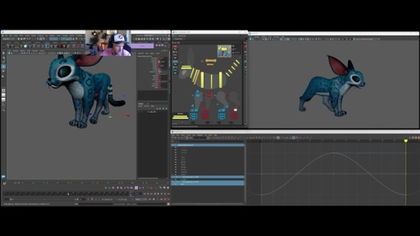Activate the Paint Selection tool in the toolbox
The width and height of the screenshot is (420, 236).
[4, 61]
